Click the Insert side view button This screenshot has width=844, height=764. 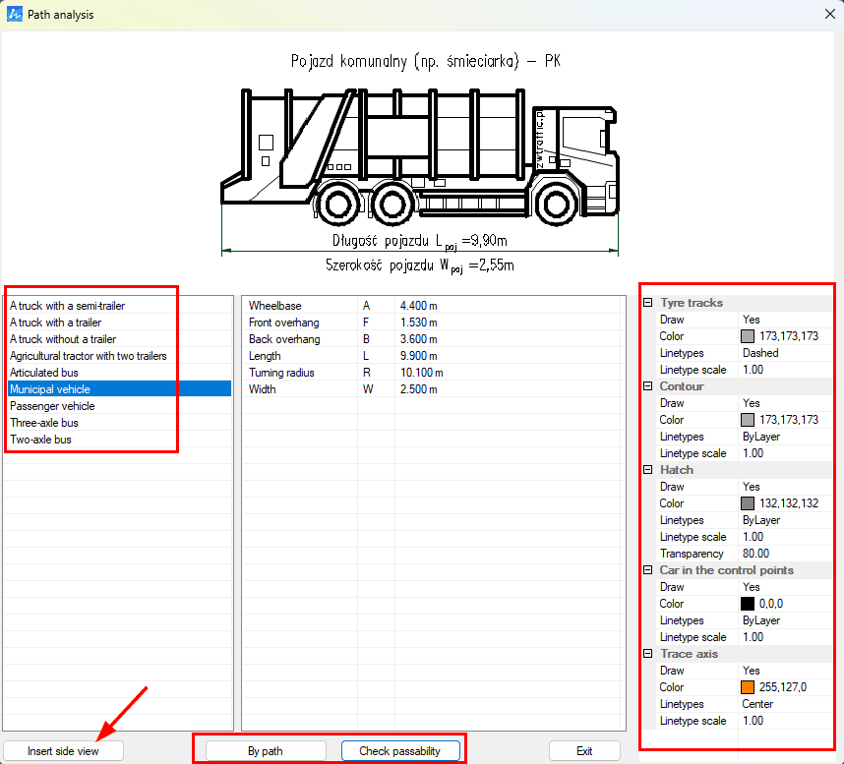tap(63, 750)
